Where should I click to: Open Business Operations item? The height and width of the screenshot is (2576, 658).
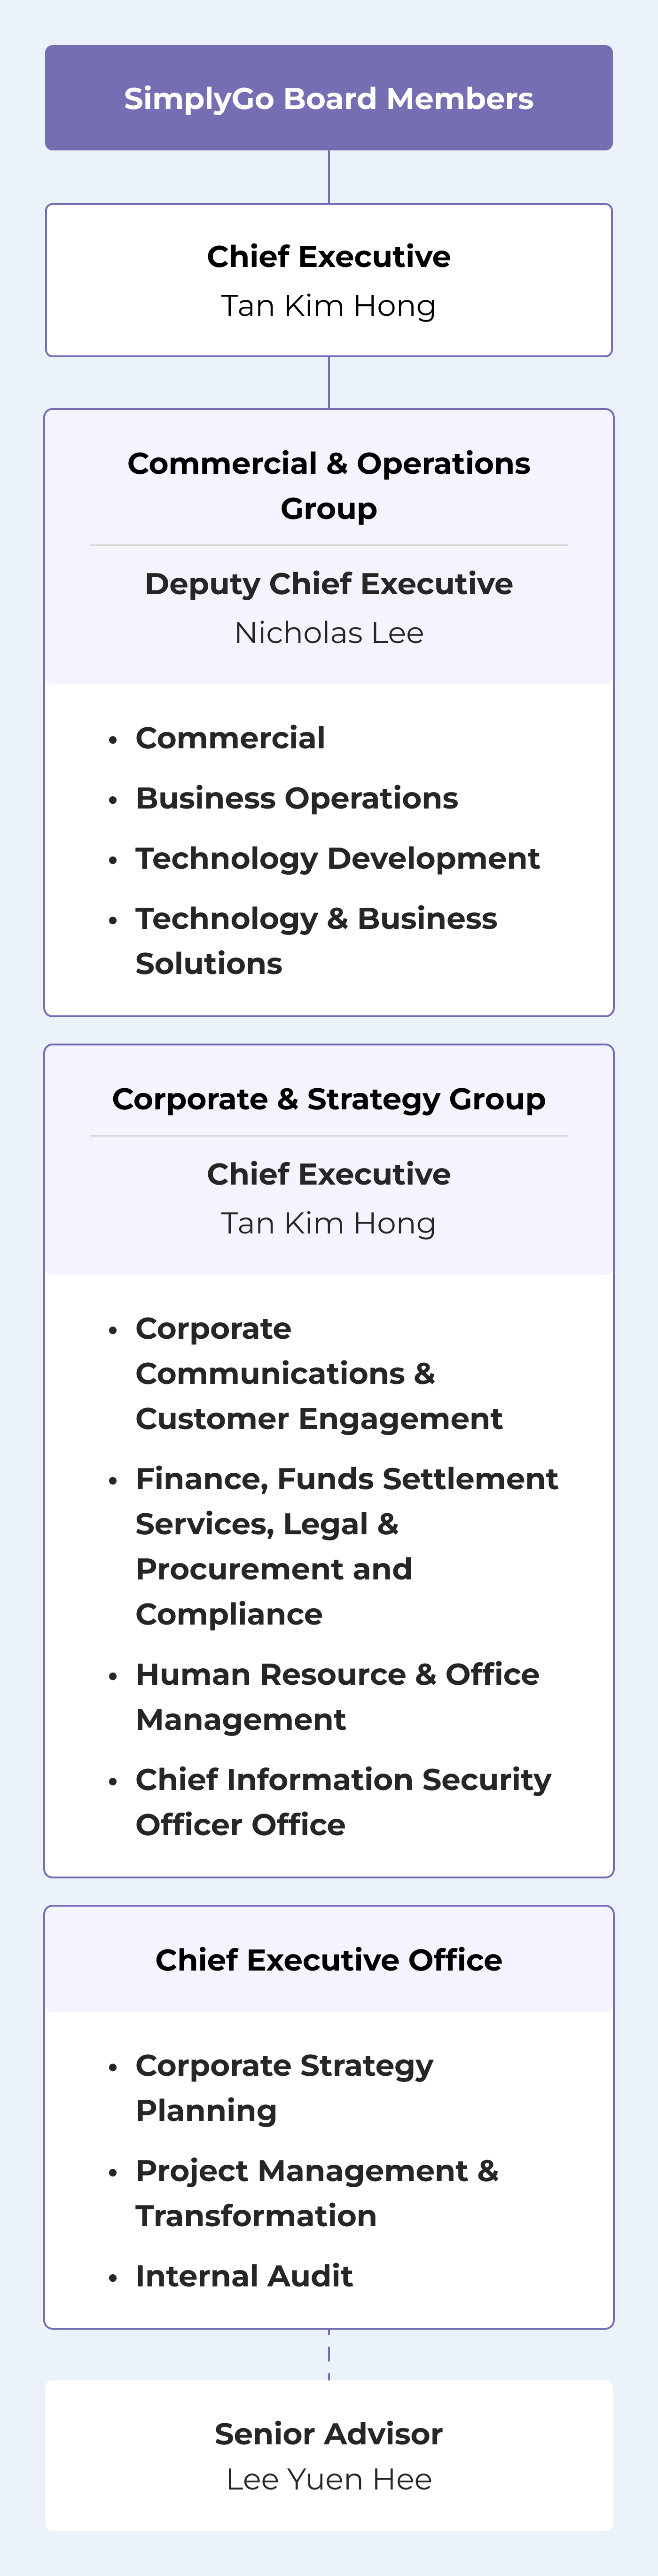296,798
